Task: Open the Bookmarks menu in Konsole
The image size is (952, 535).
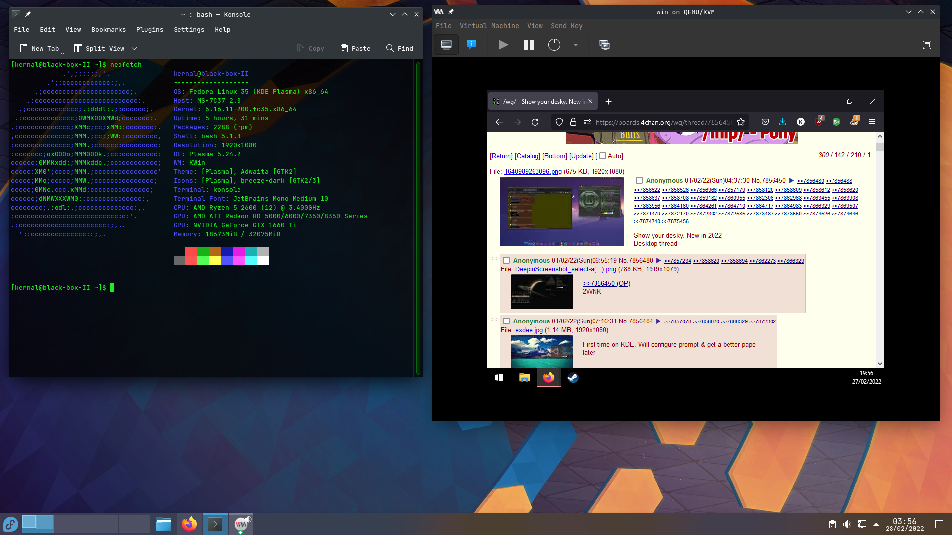Action: point(109,30)
